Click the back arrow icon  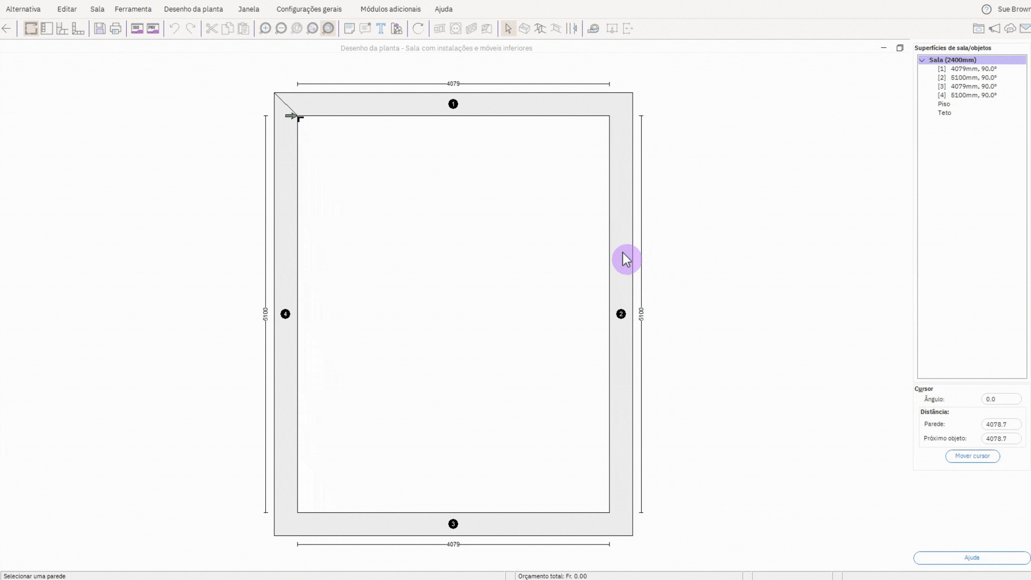click(x=6, y=28)
